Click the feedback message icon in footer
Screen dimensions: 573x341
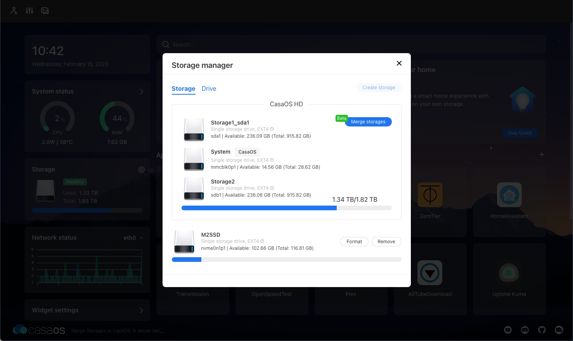(x=508, y=330)
